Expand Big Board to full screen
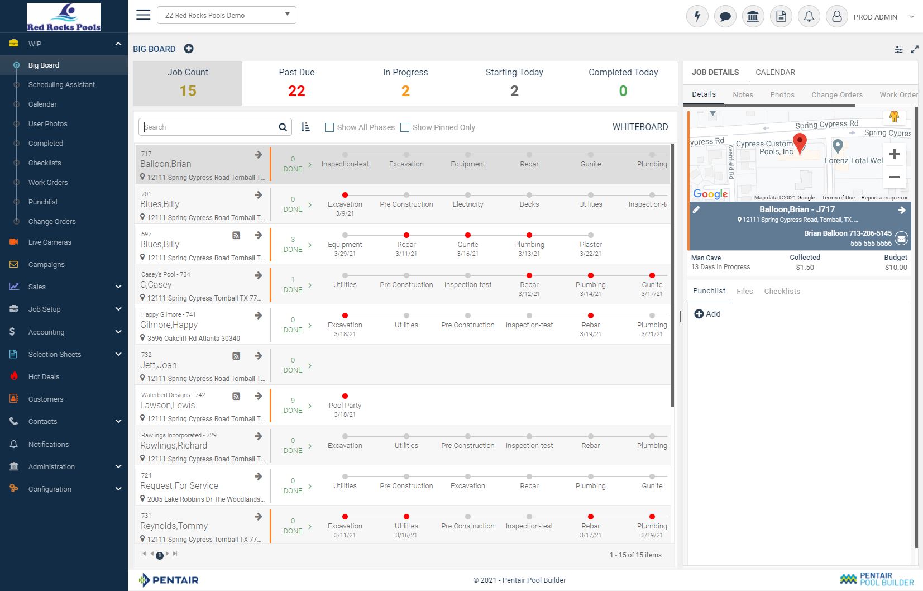923x591 pixels. tap(914, 50)
